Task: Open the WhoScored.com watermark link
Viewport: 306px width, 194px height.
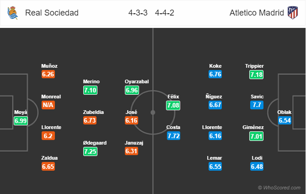Action: click(279, 188)
